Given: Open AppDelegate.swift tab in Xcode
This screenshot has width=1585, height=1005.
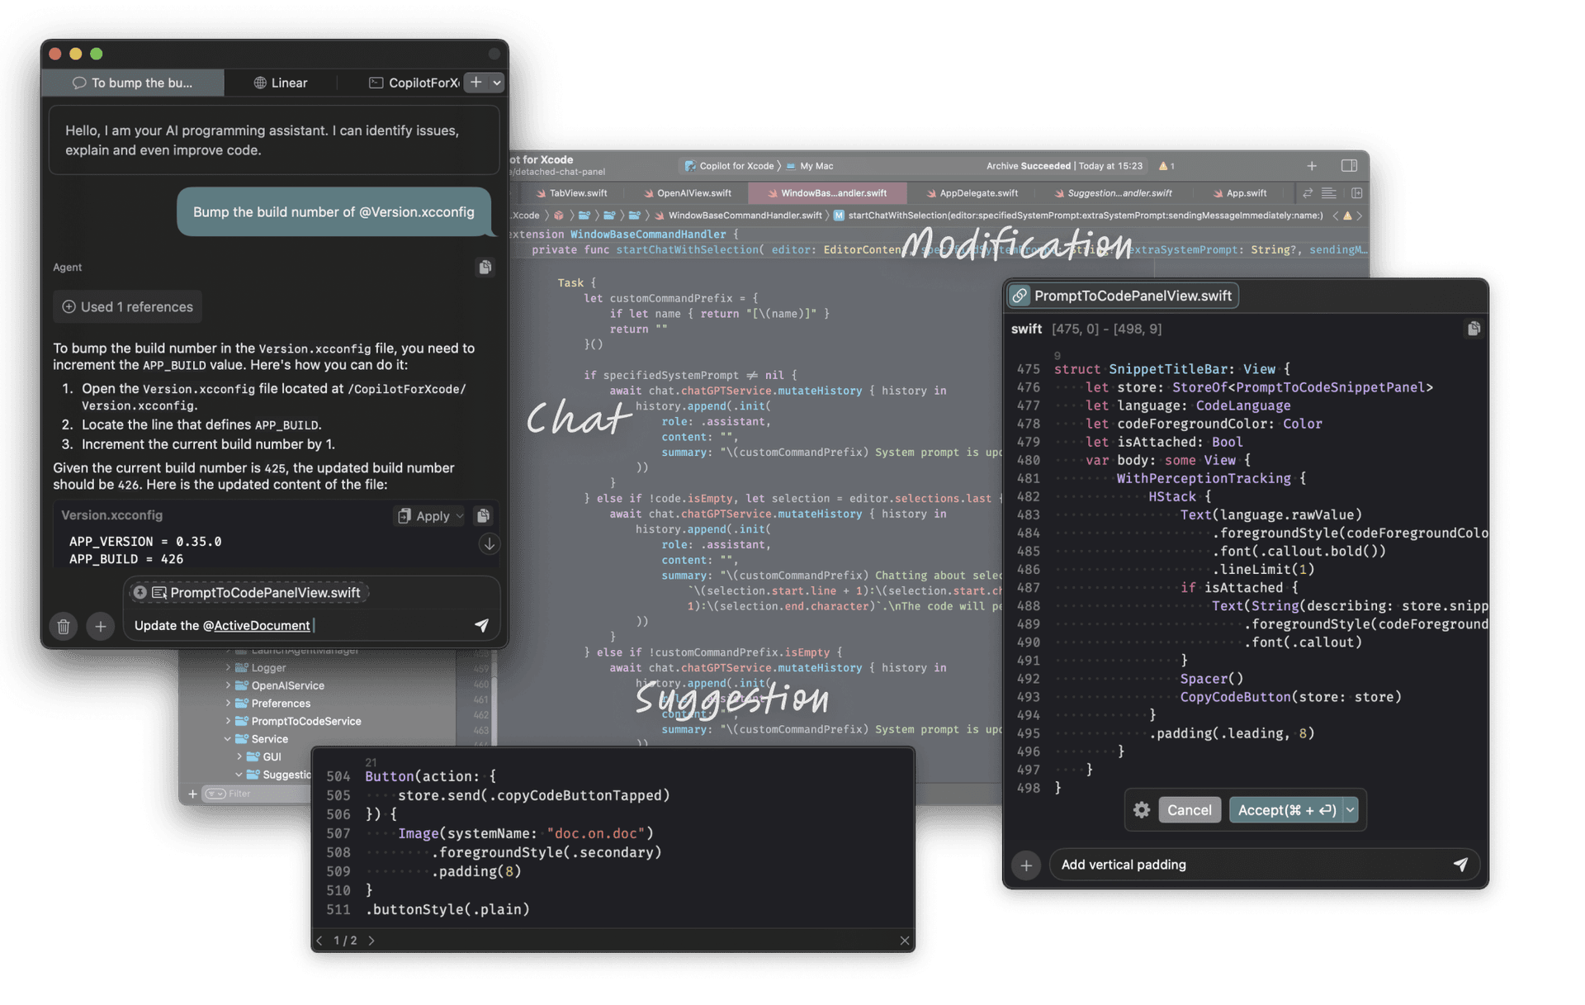Looking at the screenshot, I should pos(972,193).
